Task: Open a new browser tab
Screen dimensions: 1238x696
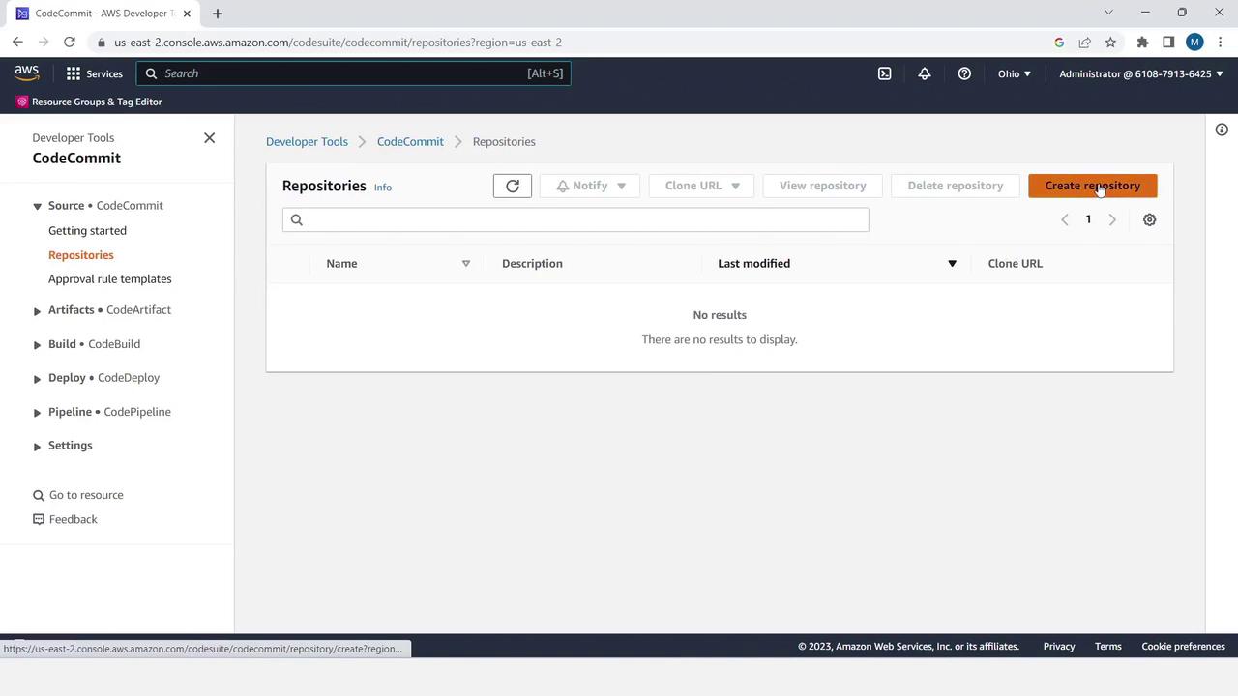Action: pyautogui.click(x=218, y=14)
